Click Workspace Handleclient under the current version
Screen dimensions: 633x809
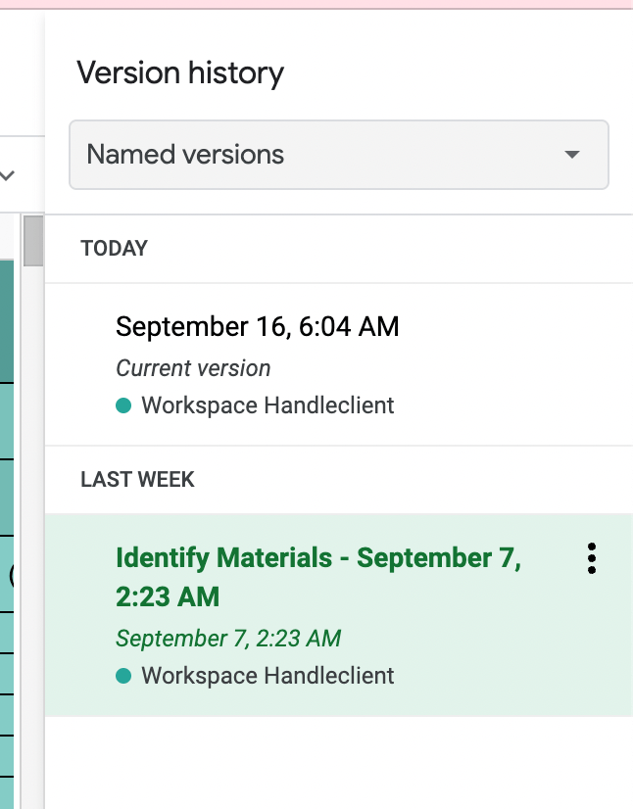267,404
